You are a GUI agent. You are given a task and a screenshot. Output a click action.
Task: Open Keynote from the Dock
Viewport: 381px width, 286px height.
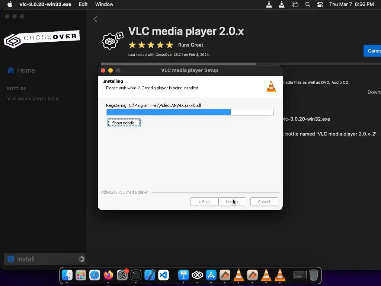183,275
